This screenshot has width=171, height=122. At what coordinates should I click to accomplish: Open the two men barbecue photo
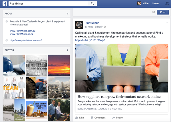tap(59, 110)
